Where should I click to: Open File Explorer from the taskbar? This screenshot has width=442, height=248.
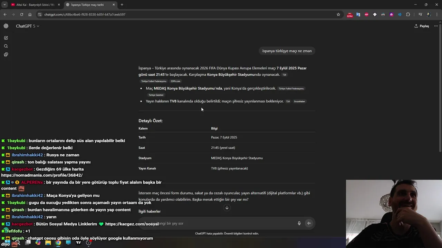click(x=48, y=242)
